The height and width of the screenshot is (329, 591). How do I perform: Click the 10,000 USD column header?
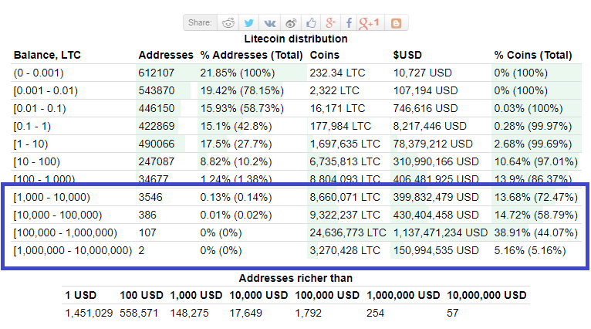258,295
